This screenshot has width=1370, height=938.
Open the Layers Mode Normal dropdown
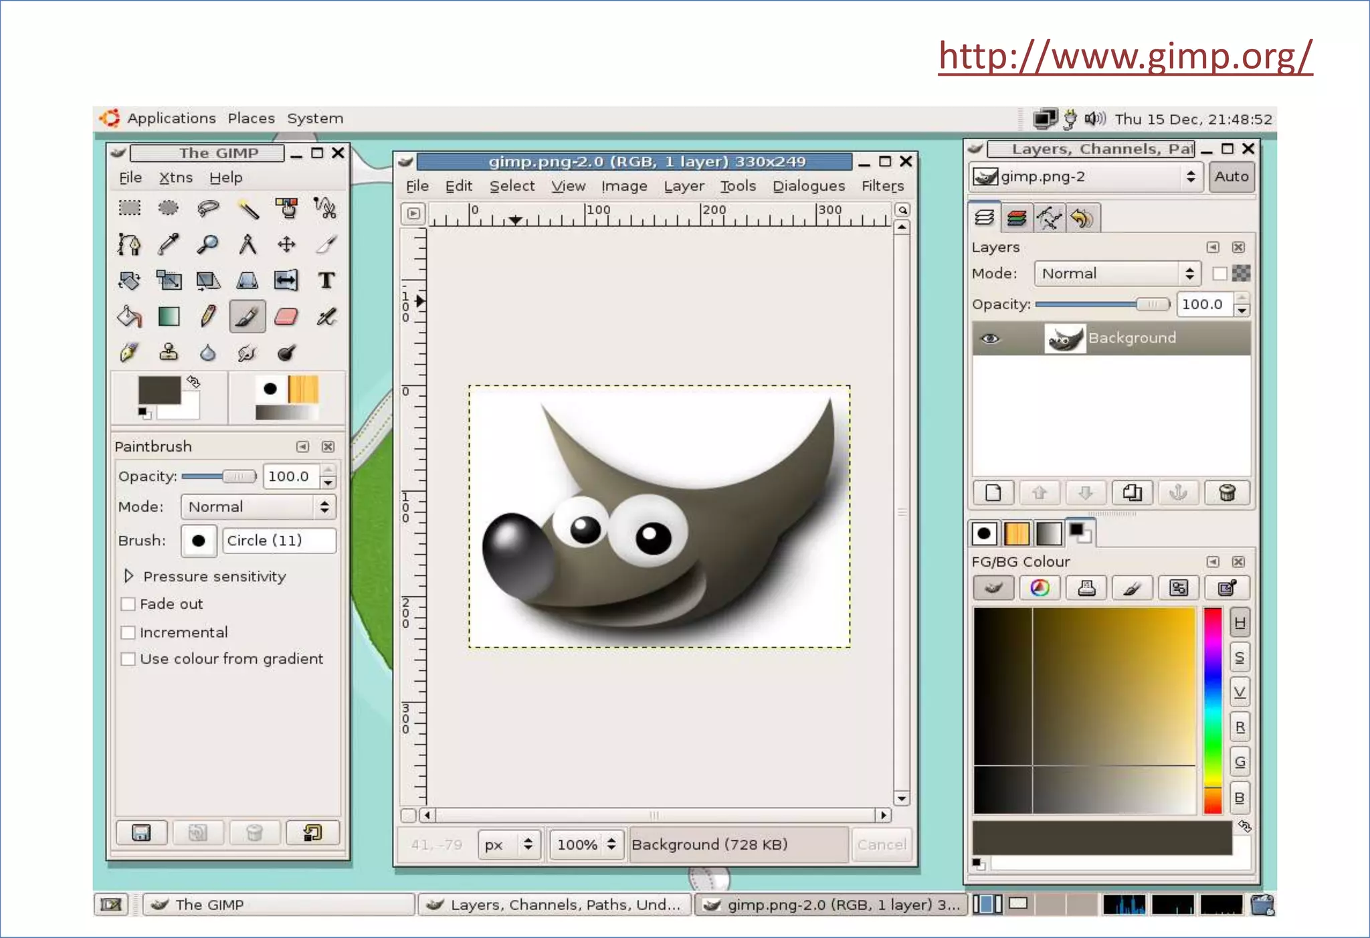click(1117, 274)
